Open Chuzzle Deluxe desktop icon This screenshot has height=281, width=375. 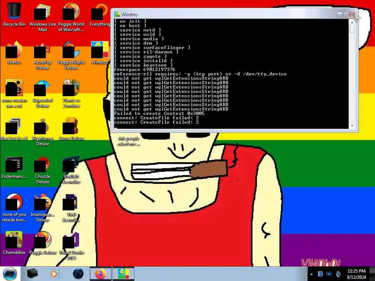point(42,170)
